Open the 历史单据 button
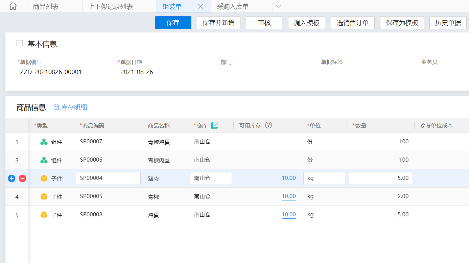The width and height of the screenshot is (469, 263). 448,23
